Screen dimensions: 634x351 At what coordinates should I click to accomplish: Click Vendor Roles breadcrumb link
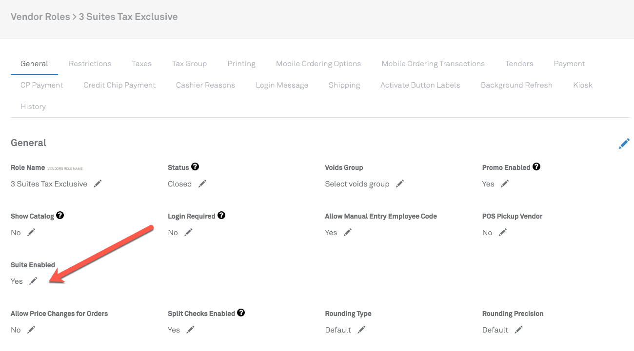pos(40,17)
